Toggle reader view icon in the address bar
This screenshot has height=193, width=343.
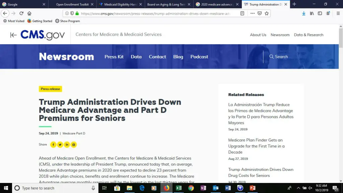[x=242, y=13]
